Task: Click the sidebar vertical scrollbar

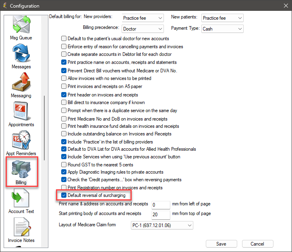Action: point(45,129)
